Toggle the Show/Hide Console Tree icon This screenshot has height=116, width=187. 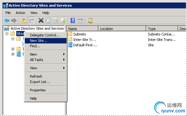click(x=31, y=20)
